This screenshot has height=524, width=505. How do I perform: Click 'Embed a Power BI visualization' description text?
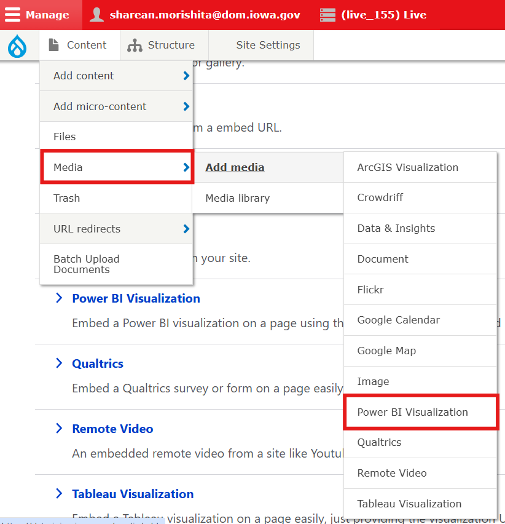pyautogui.click(x=208, y=324)
